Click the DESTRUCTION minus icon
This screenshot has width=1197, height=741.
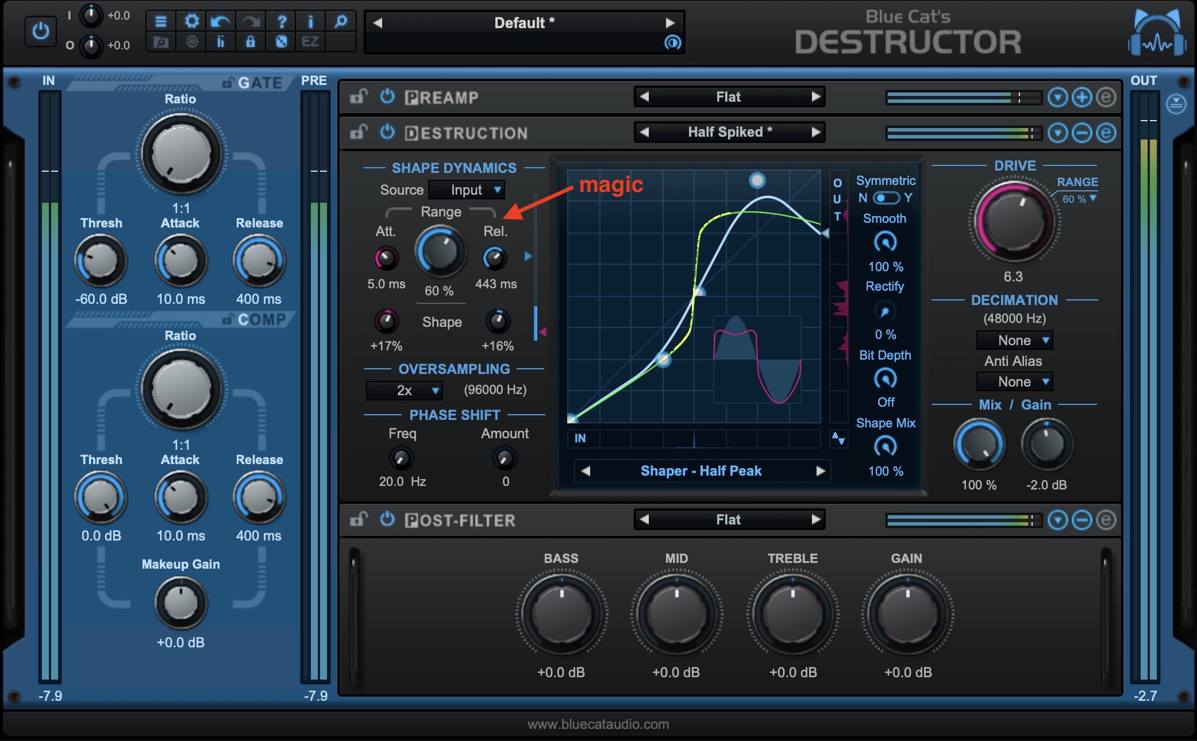point(1081,133)
